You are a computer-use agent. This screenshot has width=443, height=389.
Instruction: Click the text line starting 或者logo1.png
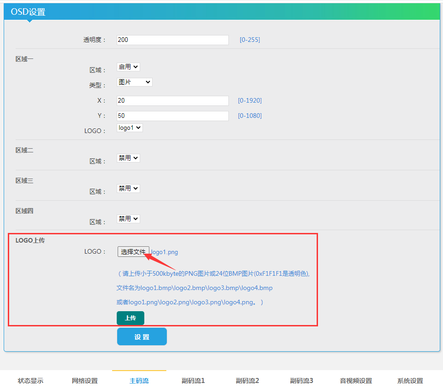(x=190, y=302)
